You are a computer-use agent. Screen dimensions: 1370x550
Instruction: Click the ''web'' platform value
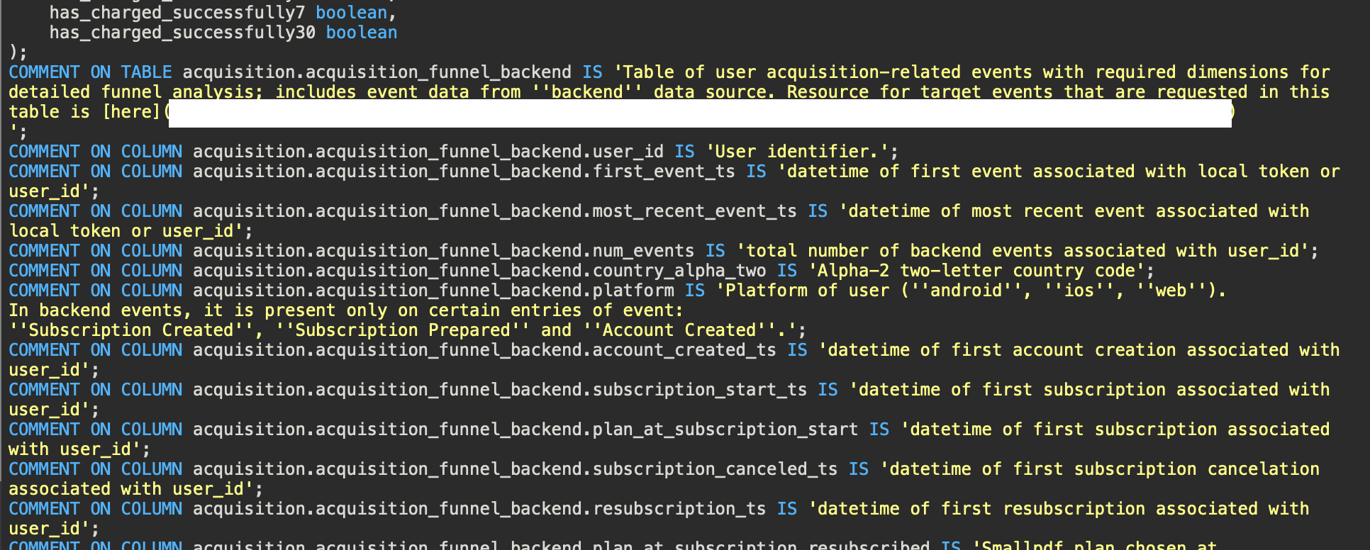(1171, 291)
